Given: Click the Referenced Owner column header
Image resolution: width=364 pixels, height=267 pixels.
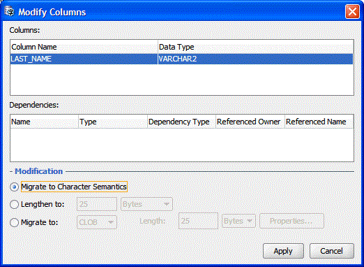Looking at the screenshot, I should pos(250,122).
